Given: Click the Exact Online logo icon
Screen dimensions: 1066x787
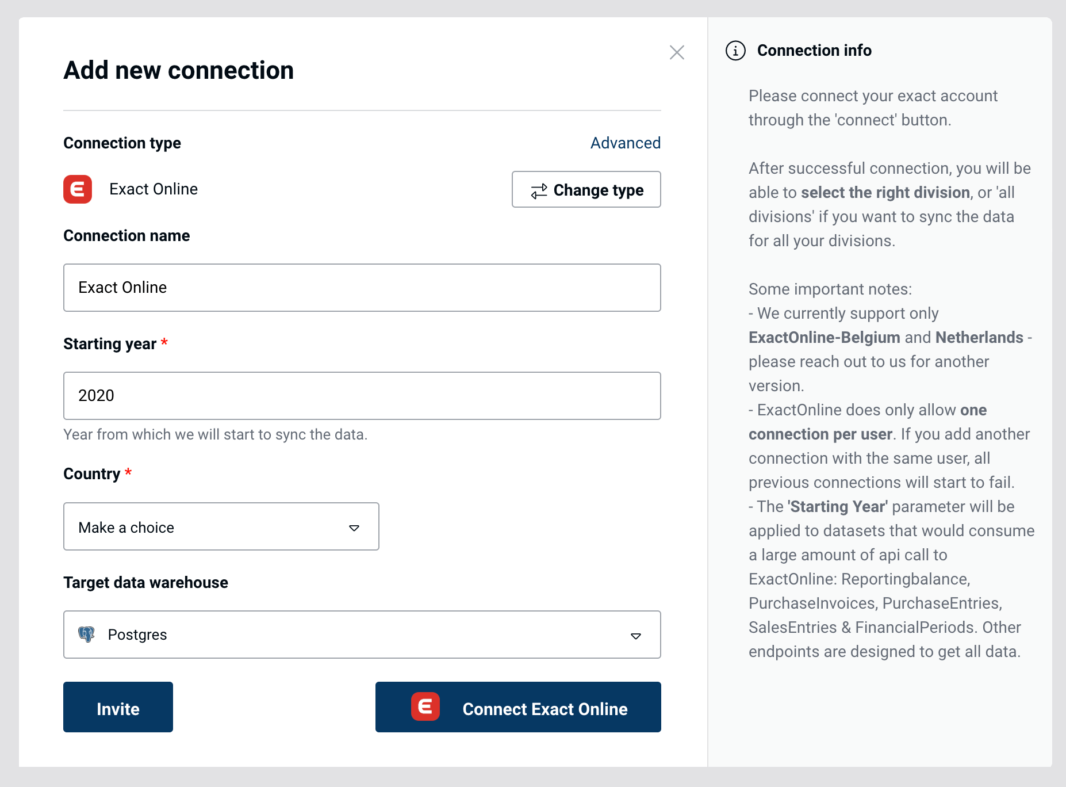Looking at the screenshot, I should (x=78, y=189).
